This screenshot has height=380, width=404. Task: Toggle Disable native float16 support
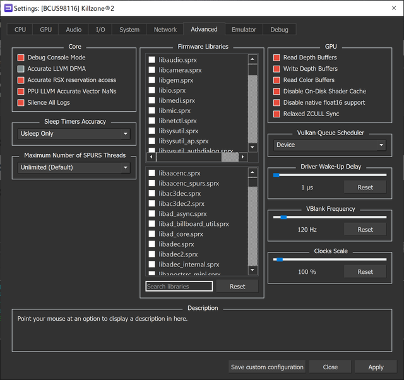pos(276,102)
